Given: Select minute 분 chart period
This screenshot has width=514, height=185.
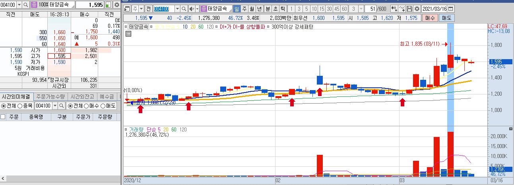Looking at the screenshot, I should click(x=268, y=8).
